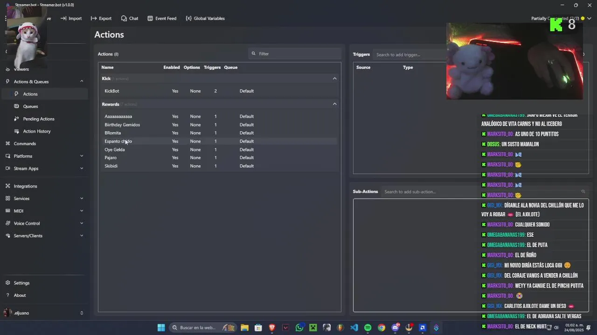Select the BRomita action row
597x335 pixels.
click(x=219, y=133)
